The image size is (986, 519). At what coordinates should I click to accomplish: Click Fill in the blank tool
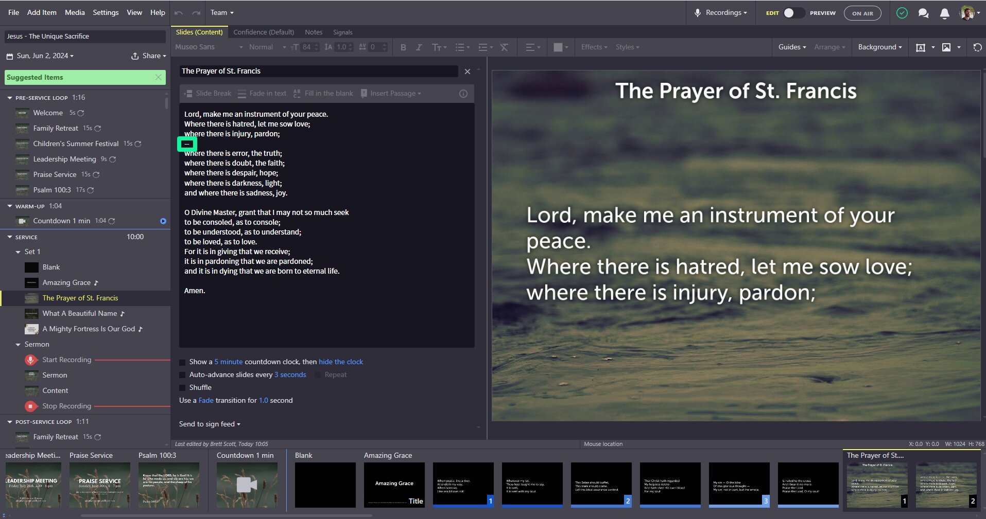pyautogui.click(x=323, y=94)
